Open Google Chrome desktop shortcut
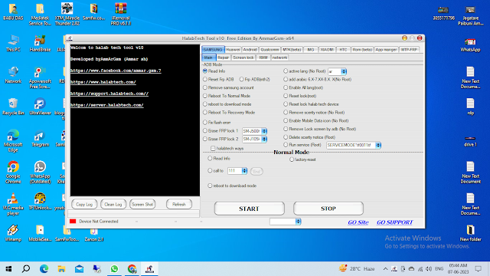Screen dimensions: 490x276 (13, 172)
